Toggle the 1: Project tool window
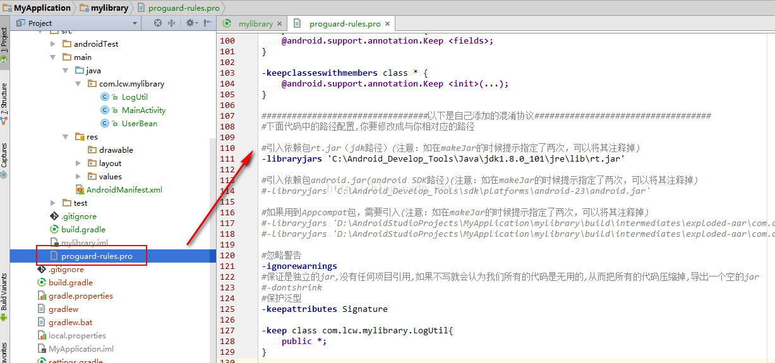Image resolution: width=775 pixels, height=363 pixels. click(x=4, y=44)
